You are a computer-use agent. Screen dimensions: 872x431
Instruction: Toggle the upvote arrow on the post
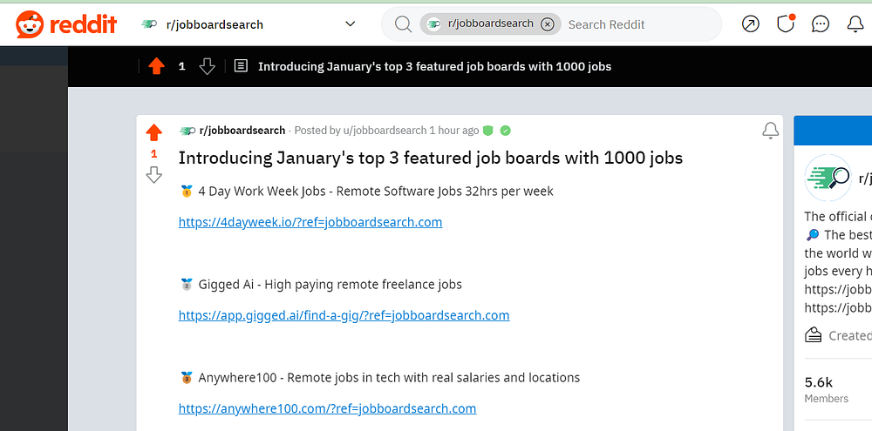(154, 132)
